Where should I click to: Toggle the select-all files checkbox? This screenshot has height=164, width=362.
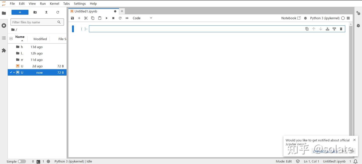11,38
